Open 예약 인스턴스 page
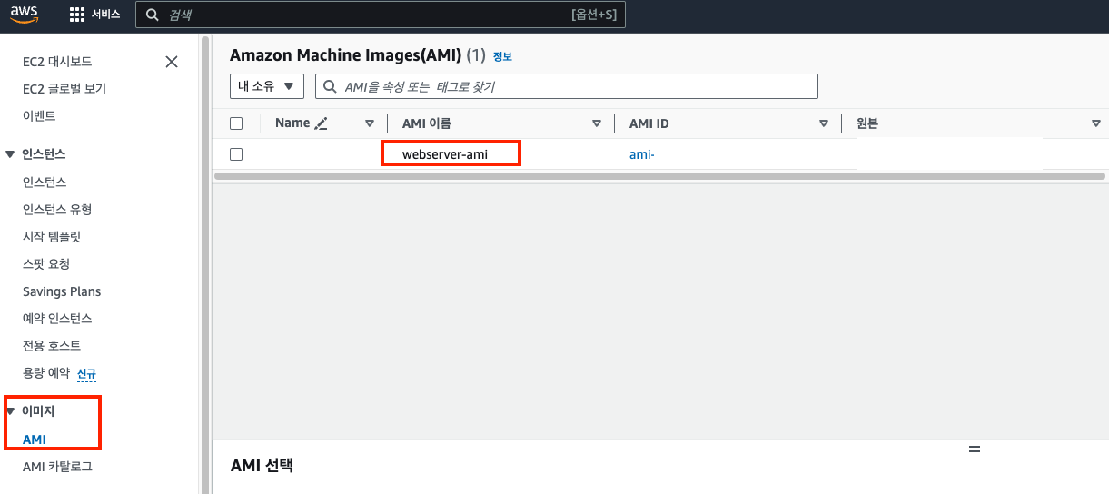This screenshot has width=1109, height=494. point(57,319)
